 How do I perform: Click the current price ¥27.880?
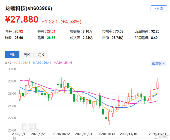22,19
